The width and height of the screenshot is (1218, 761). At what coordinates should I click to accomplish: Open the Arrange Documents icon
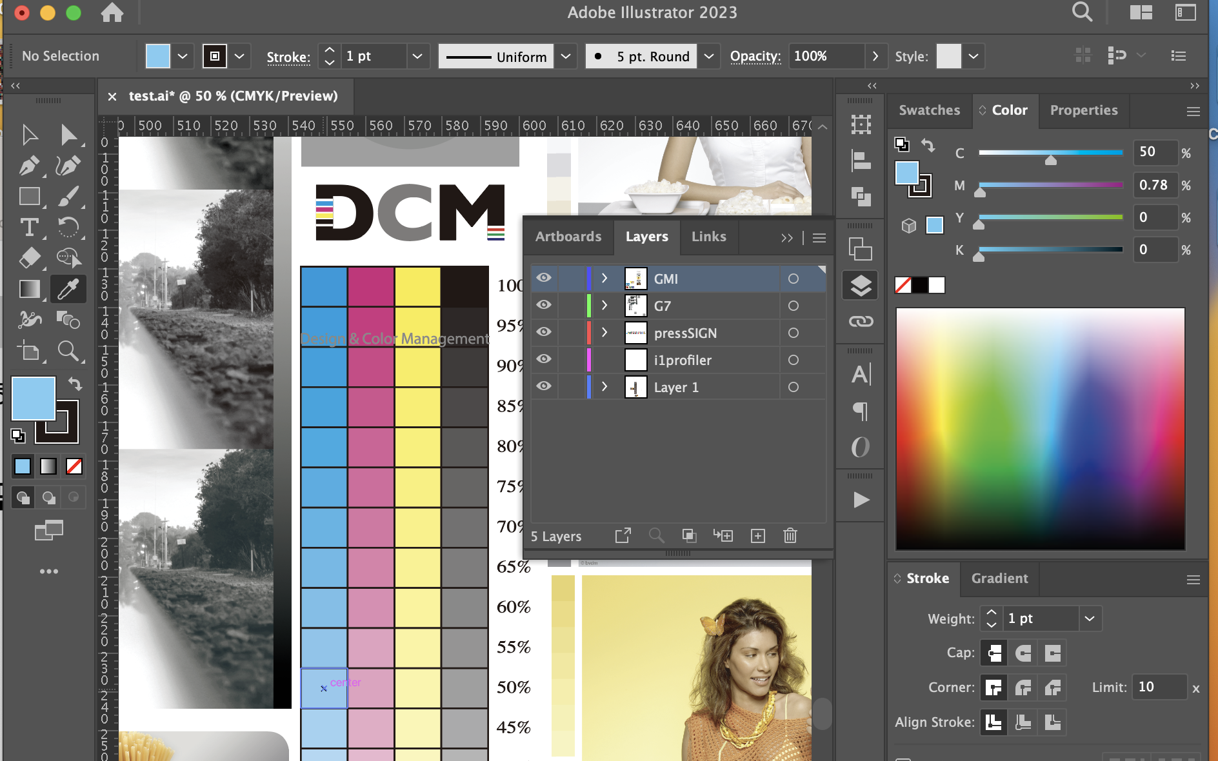[x=1141, y=12]
